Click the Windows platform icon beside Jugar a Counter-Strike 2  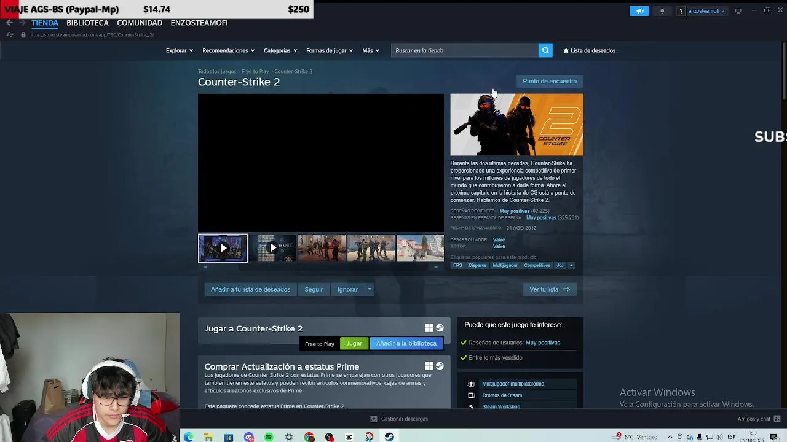(429, 328)
